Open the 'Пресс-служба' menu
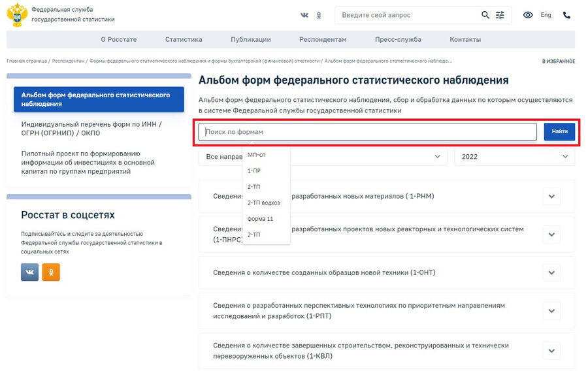Image resolution: width=588 pixels, height=373 pixels. tap(398, 39)
